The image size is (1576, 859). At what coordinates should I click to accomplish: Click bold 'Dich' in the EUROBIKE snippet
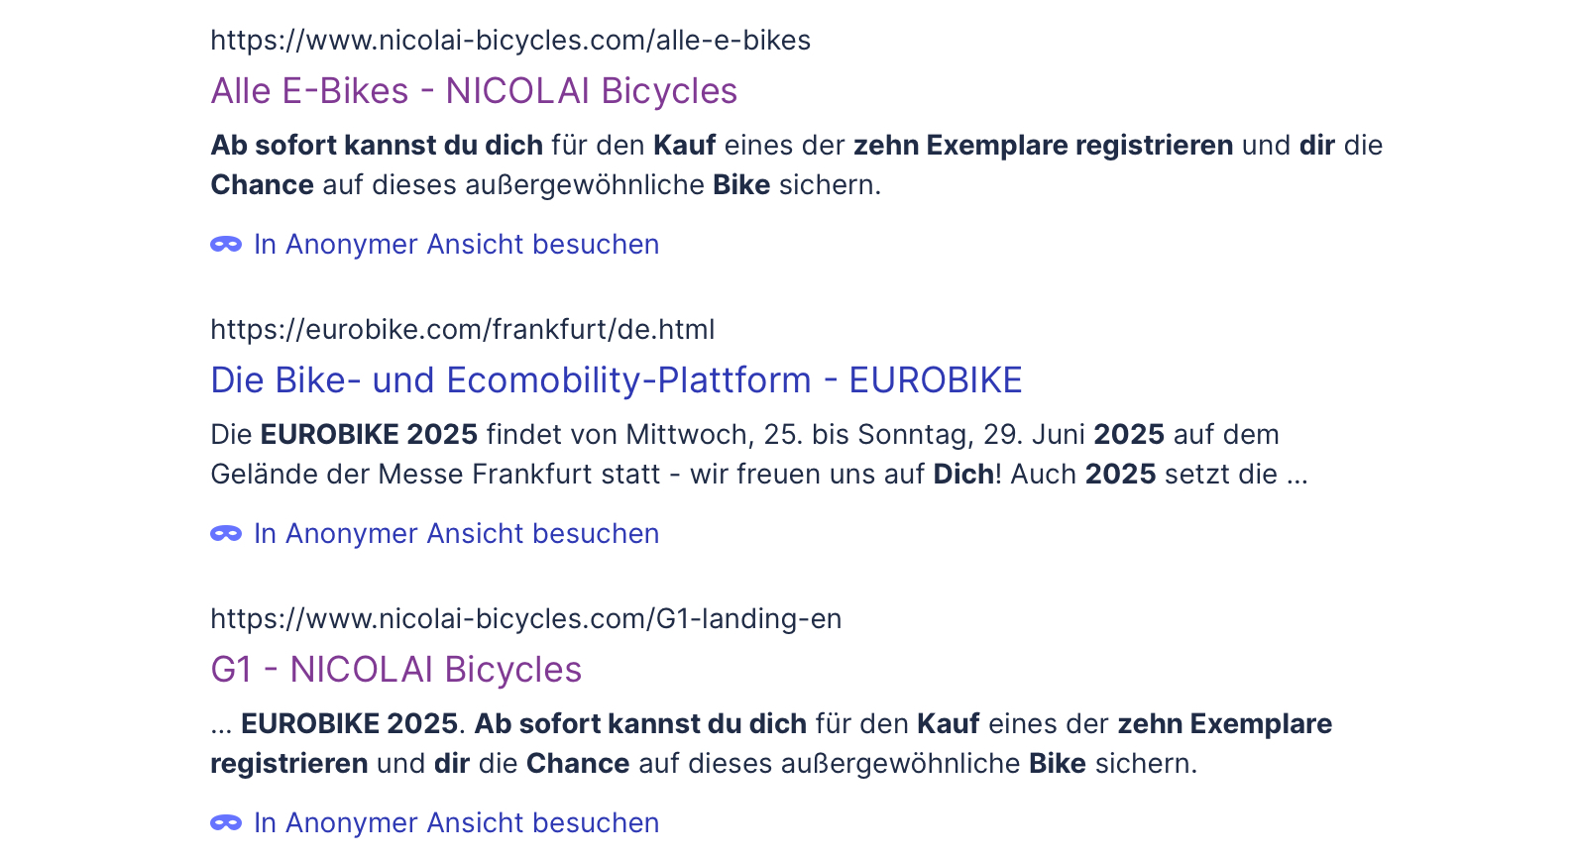coord(963,474)
